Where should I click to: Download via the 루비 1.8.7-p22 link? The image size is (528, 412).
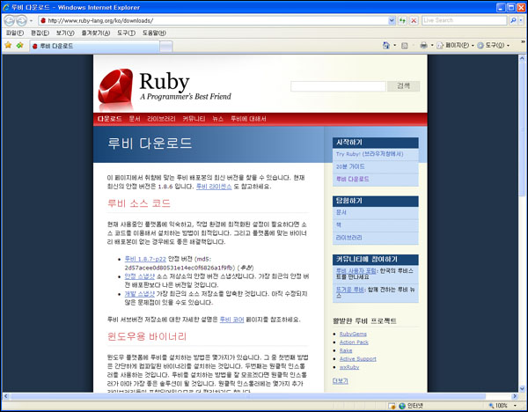pos(145,259)
